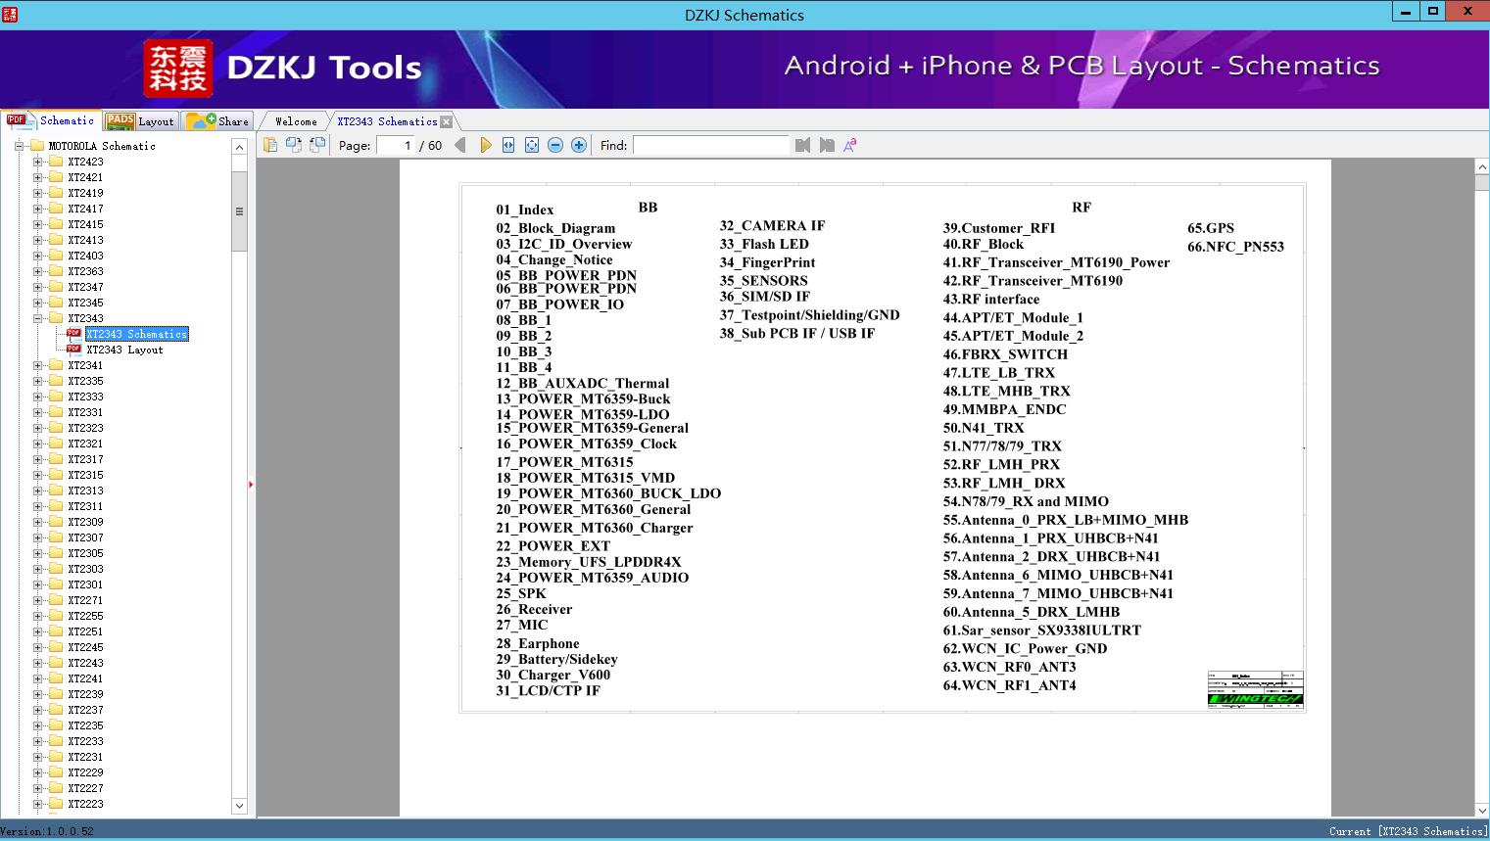Viewport: 1490px width, 841px height.
Task: Expand the XT2341 folder
Action: (x=38, y=365)
